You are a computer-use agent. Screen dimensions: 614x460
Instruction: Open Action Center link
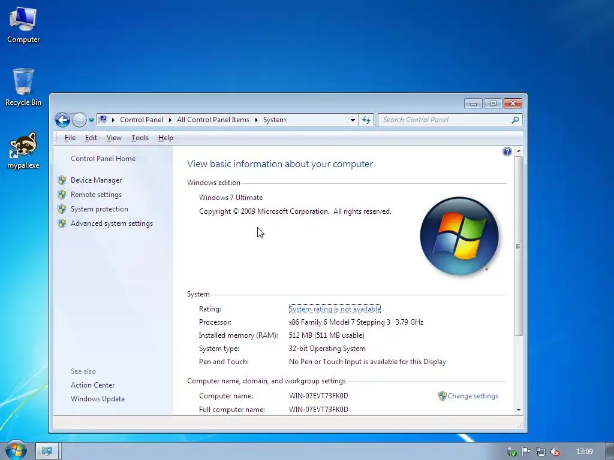(x=92, y=385)
